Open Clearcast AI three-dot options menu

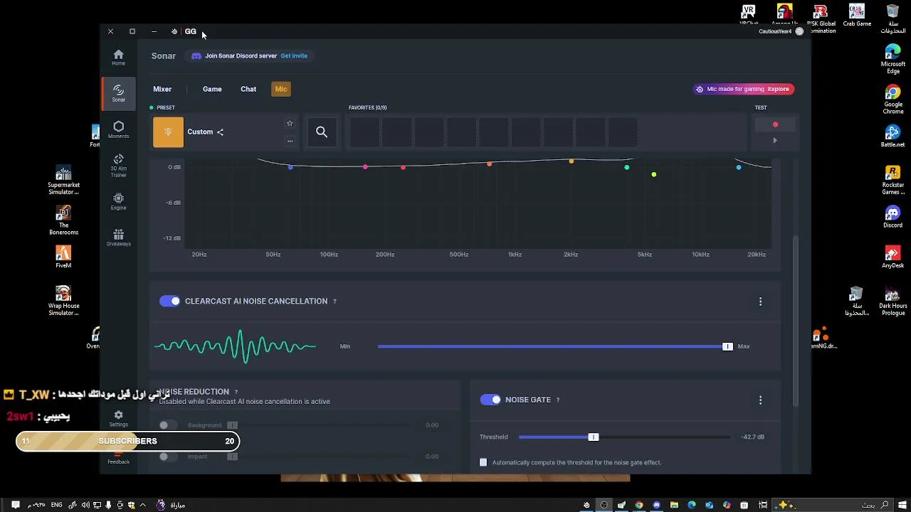click(760, 302)
